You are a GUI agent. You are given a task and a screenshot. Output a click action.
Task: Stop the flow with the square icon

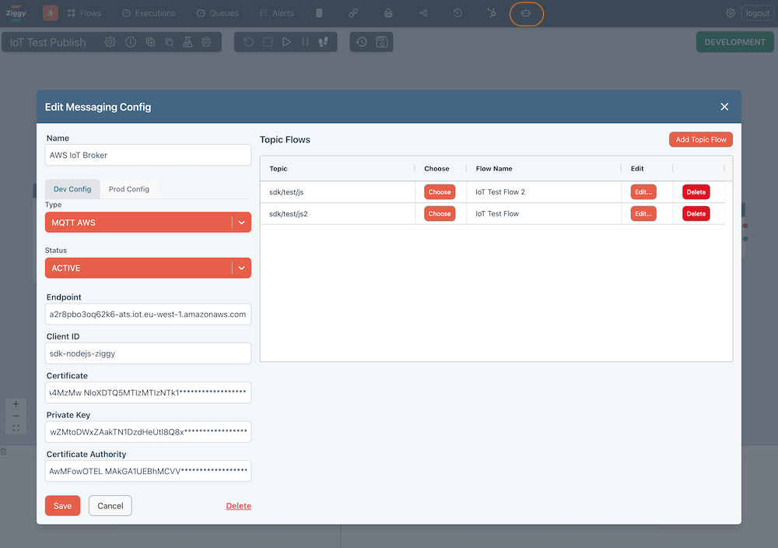268,42
